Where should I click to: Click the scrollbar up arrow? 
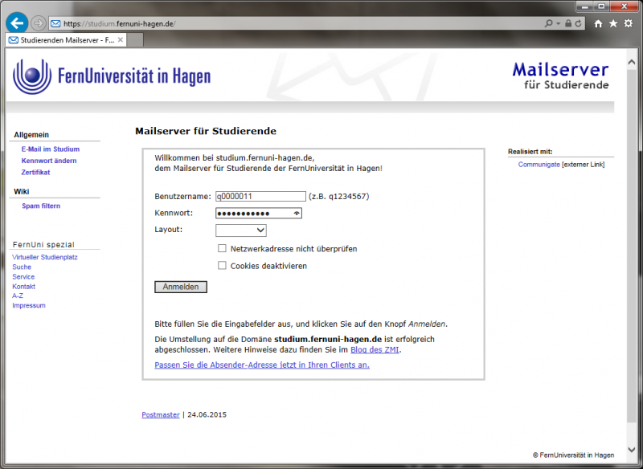632,63
